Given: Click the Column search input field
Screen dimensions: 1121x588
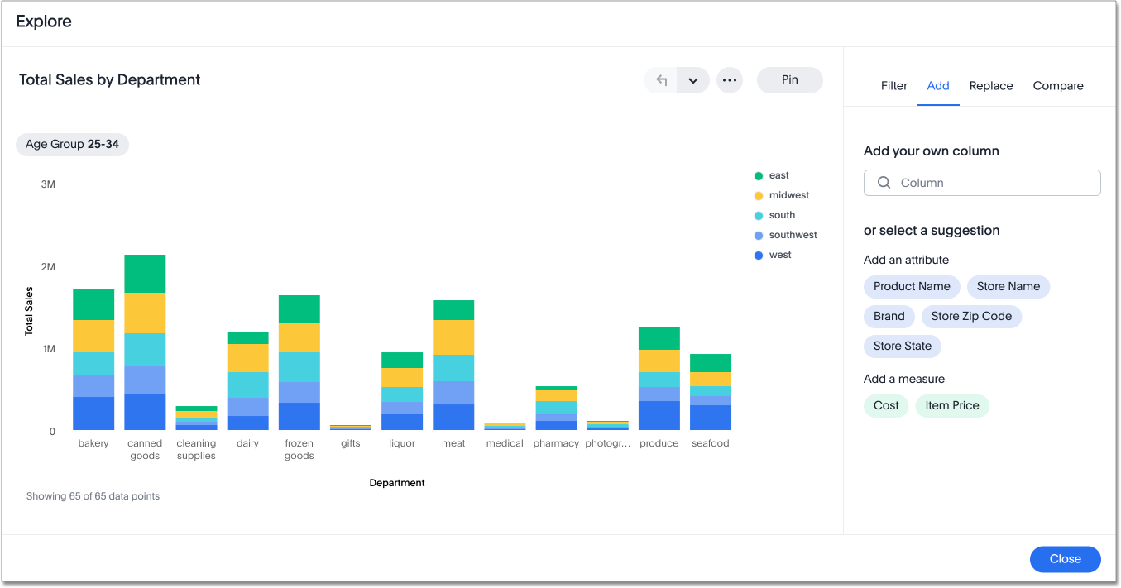Looking at the screenshot, I should point(993,183).
